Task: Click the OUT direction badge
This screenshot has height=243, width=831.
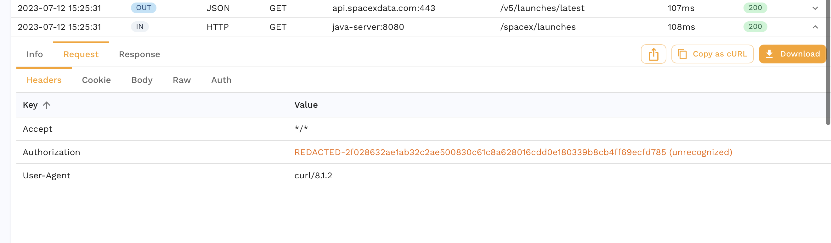Action: [144, 8]
